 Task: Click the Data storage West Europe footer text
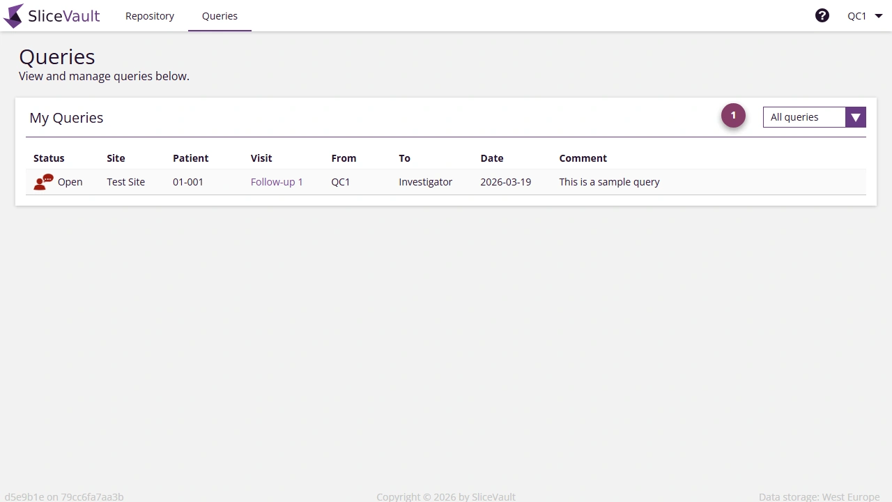(818, 496)
